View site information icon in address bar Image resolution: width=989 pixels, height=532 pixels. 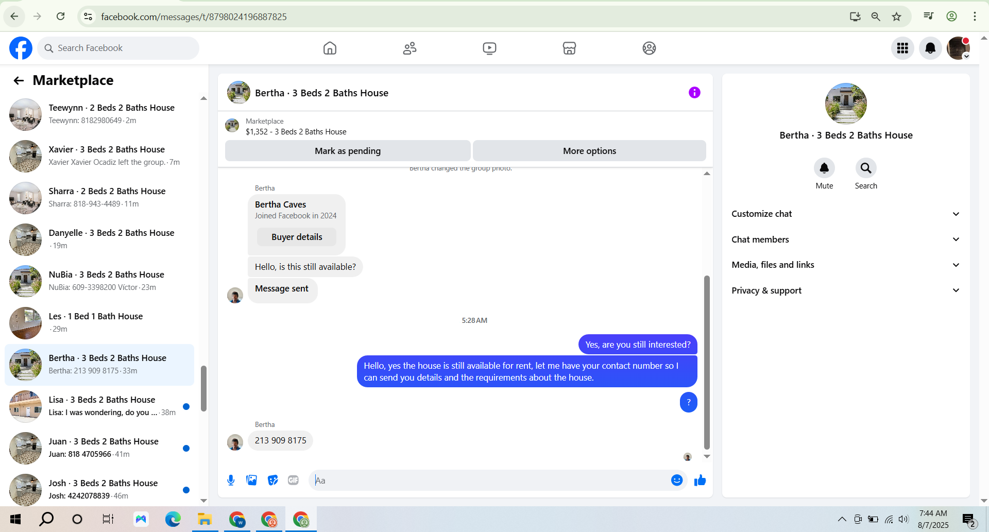point(88,16)
